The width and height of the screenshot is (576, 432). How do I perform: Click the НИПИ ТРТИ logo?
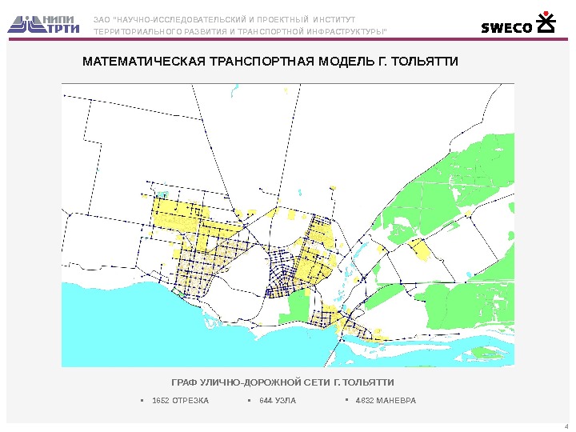click(43, 25)
